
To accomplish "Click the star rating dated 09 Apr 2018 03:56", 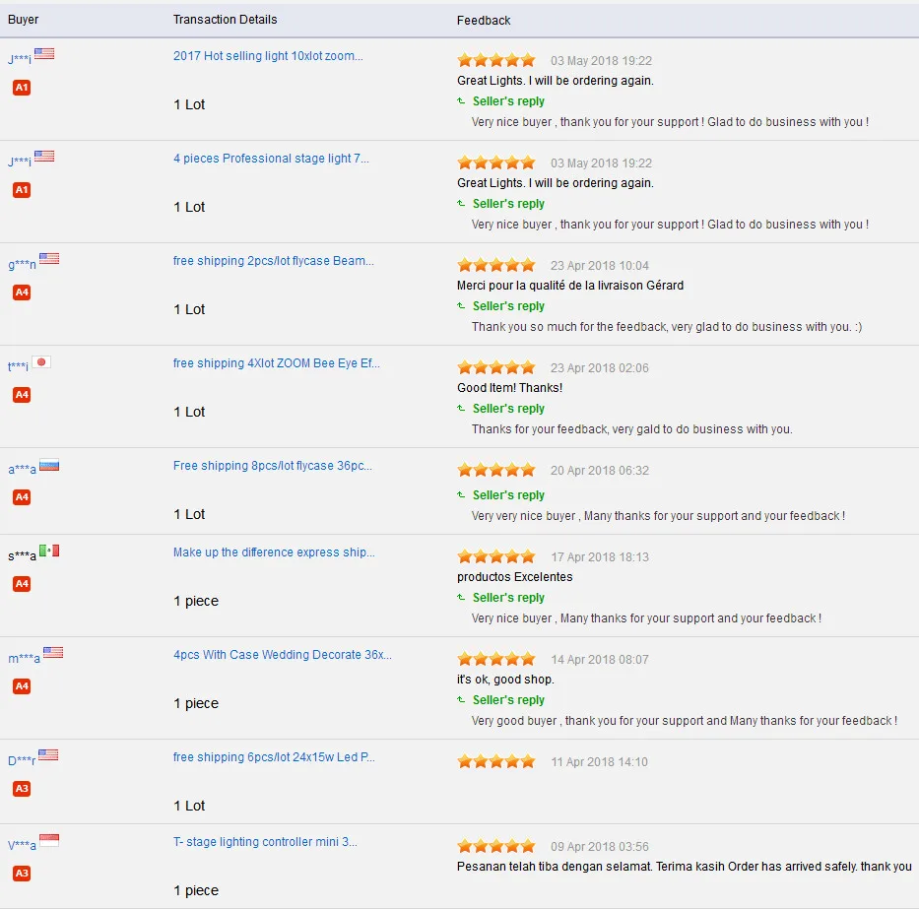I will pos(496,846).
